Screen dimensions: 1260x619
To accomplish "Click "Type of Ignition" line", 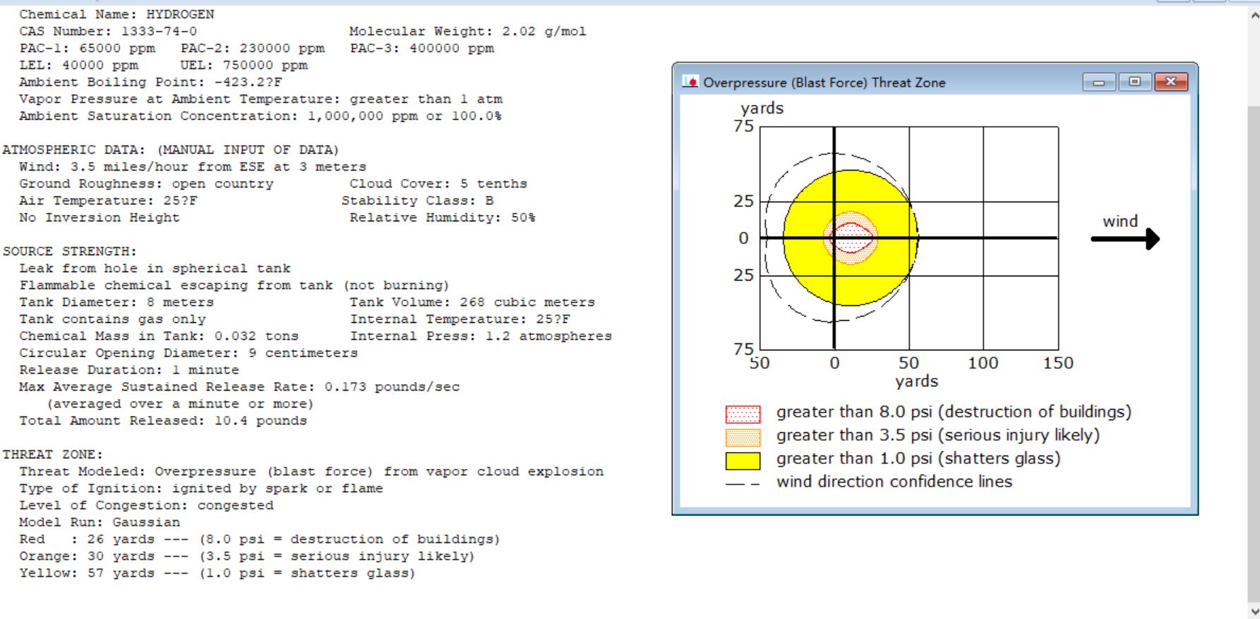I will coord(201,488).
